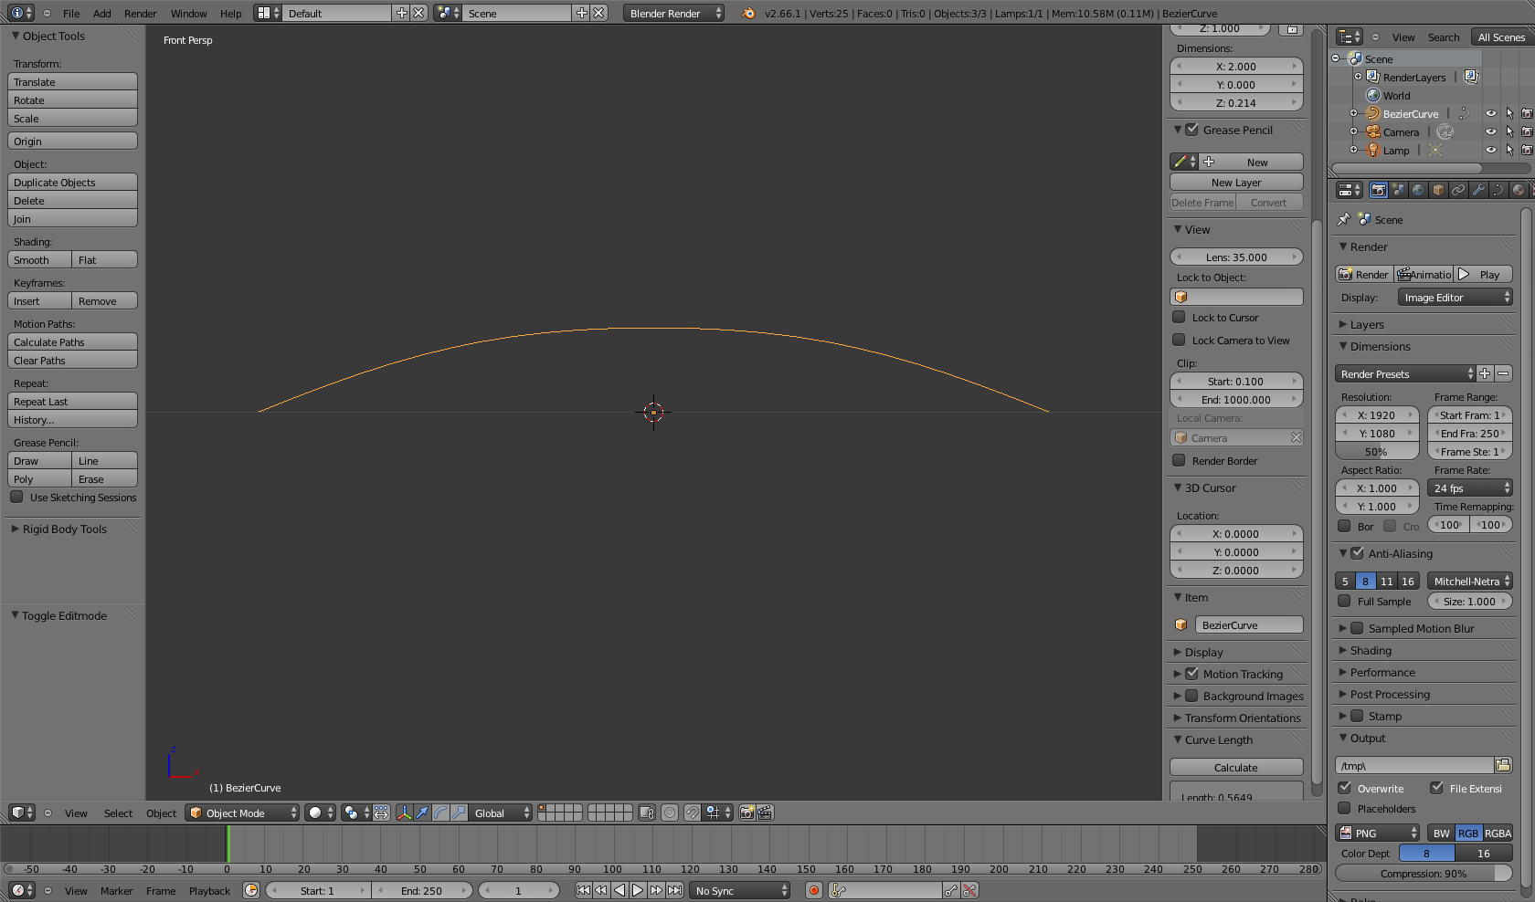1535x902 pixels.
Task: Click the delete keyframes icon in timeline
Action: (x=969, y=890)
